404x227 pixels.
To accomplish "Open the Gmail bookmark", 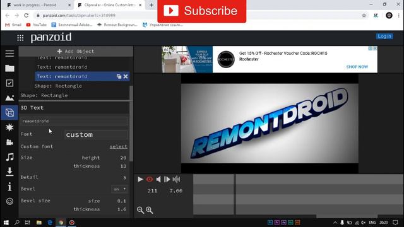I will point(13,25).
